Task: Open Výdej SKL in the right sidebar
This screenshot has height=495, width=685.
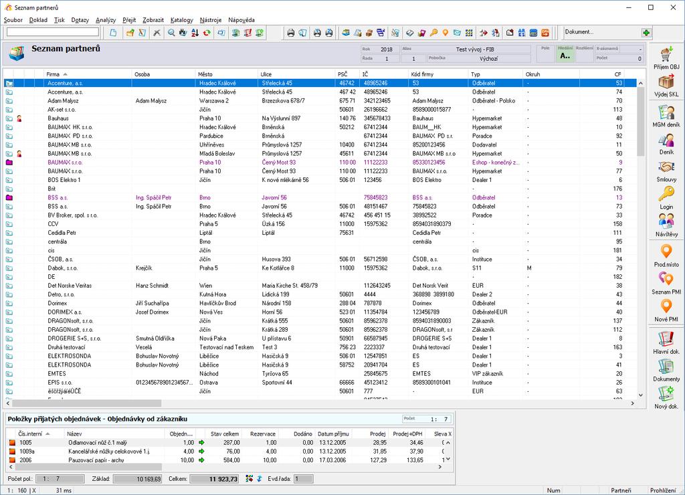Action: coord(666,86)
